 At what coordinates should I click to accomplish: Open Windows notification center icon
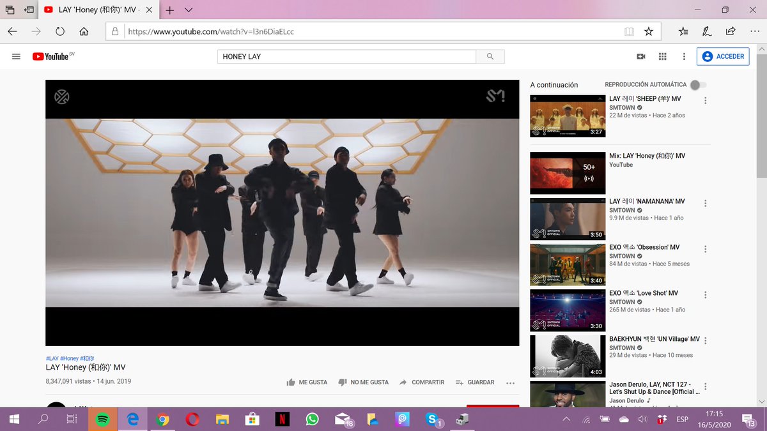click(x=748, y=419)
